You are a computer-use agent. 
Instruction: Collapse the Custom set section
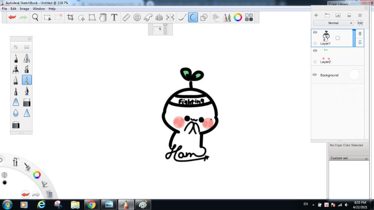pos(366,158)
